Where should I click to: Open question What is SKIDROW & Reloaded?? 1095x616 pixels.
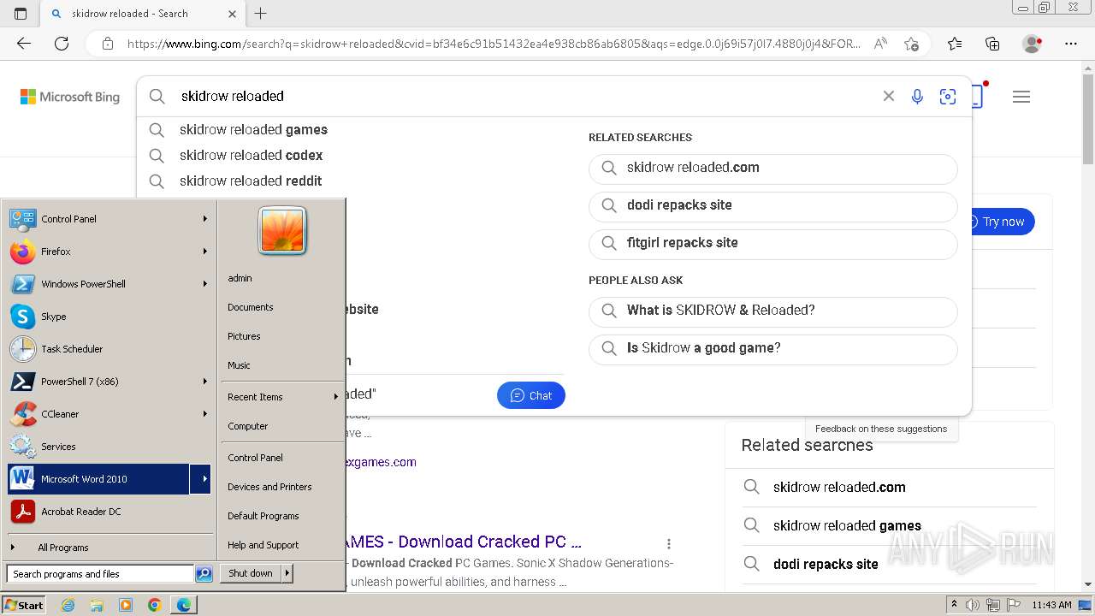(x=772, y=311)
